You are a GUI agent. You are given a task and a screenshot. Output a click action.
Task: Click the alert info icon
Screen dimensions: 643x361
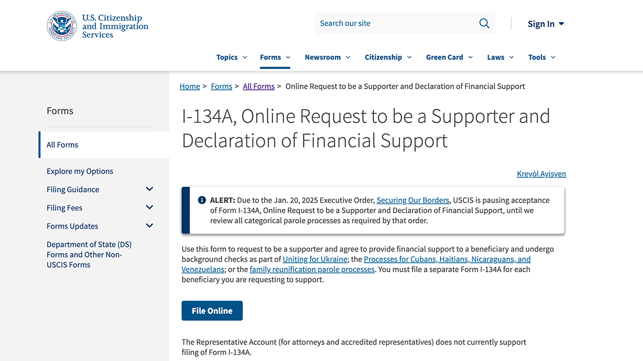click(202, 200)
